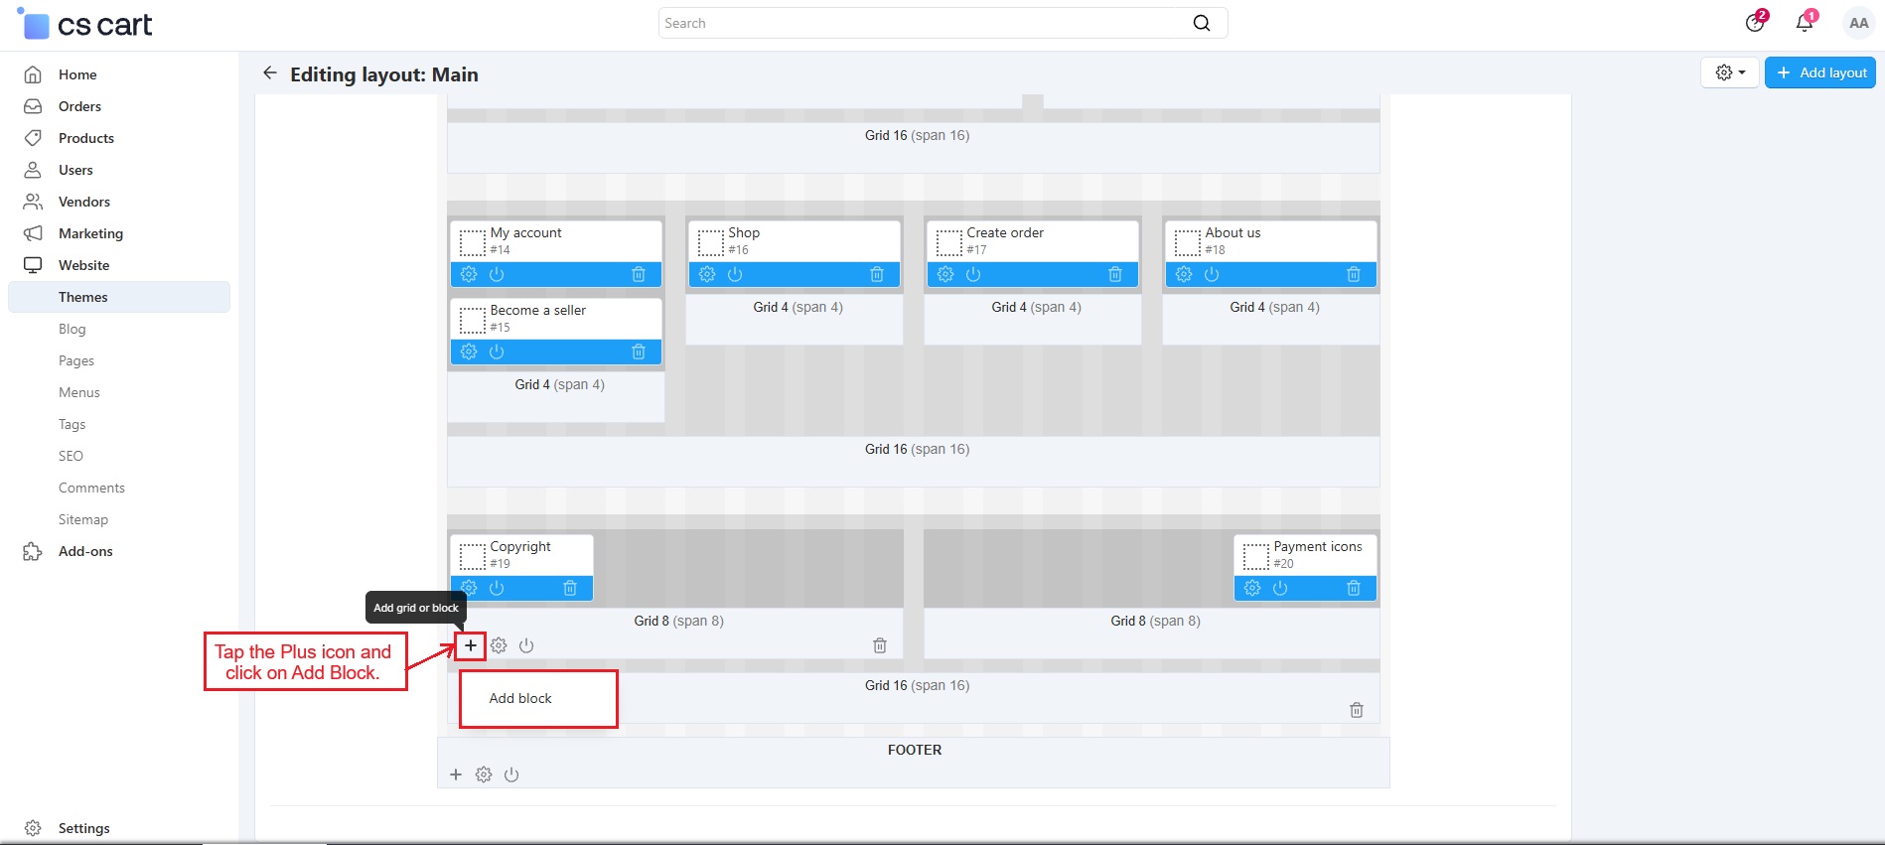Open Themes in the sidebar

pyautogui.click(x=82, y=297)
